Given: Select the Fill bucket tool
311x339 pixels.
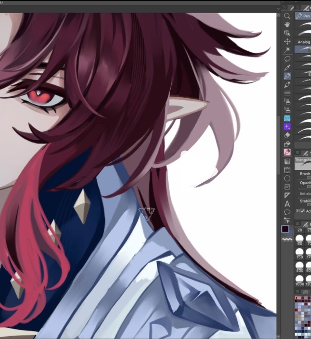Looking at the screenshot, I should 287,144.
